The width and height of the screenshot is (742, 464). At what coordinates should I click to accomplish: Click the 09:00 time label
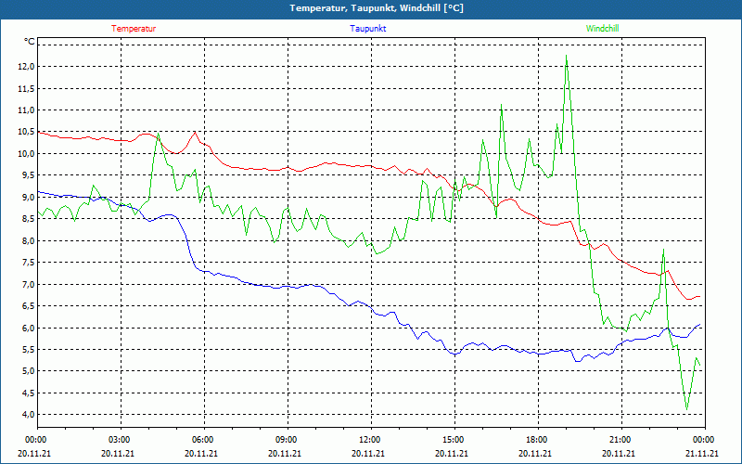pos(285,440)
